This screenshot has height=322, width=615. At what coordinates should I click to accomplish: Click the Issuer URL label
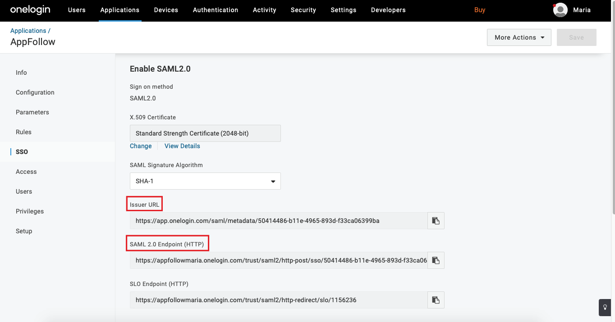coord(144,205)
